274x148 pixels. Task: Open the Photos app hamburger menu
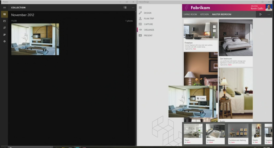[5, 8]
